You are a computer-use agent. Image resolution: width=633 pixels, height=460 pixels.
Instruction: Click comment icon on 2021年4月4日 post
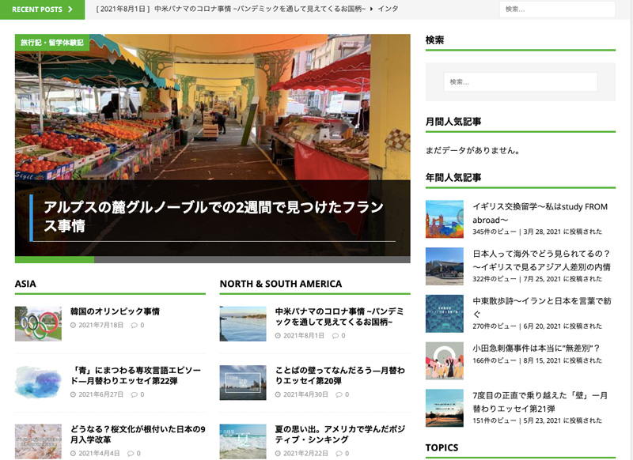131,453
